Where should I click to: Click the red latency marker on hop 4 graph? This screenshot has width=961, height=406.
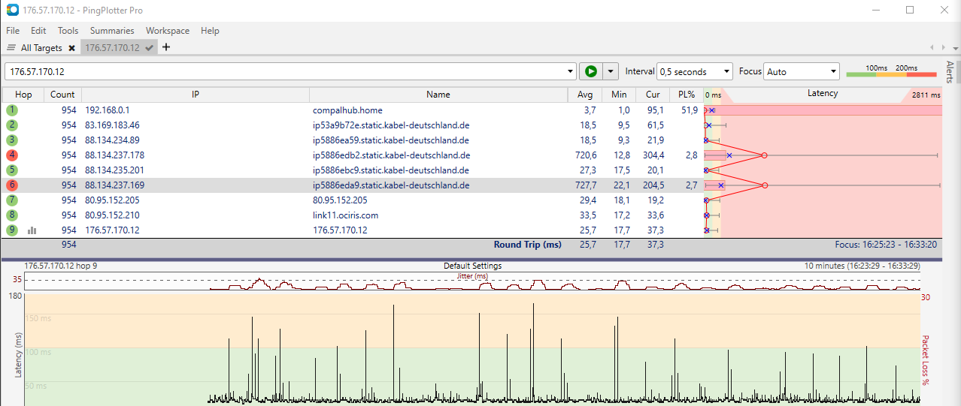click(764, 155)
